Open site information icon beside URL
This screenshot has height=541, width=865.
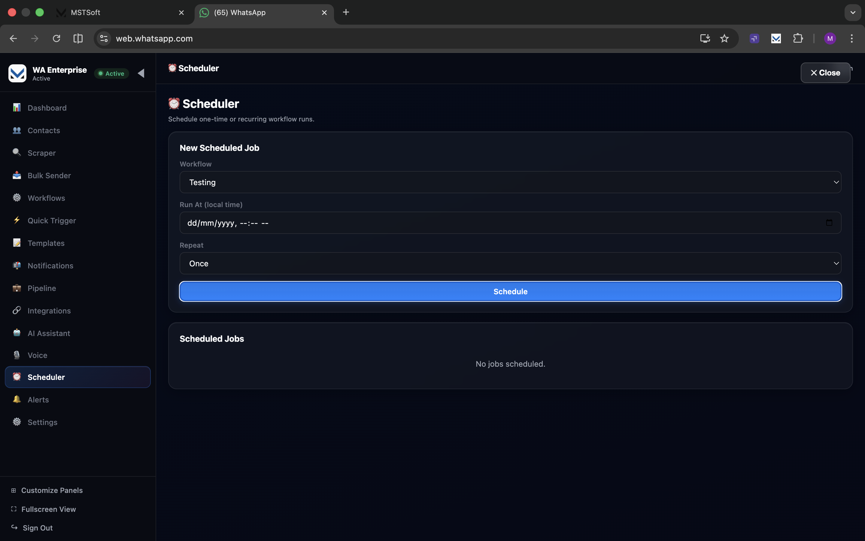click(104, 38)
